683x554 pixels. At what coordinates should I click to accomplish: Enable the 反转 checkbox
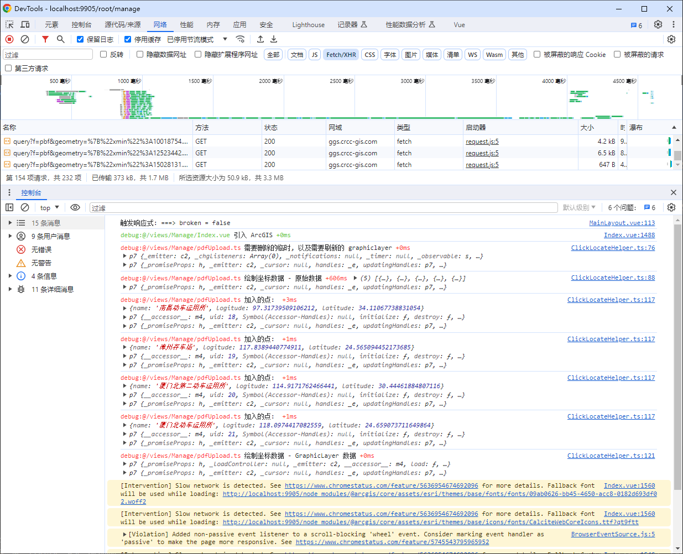(x=103, y=54)
